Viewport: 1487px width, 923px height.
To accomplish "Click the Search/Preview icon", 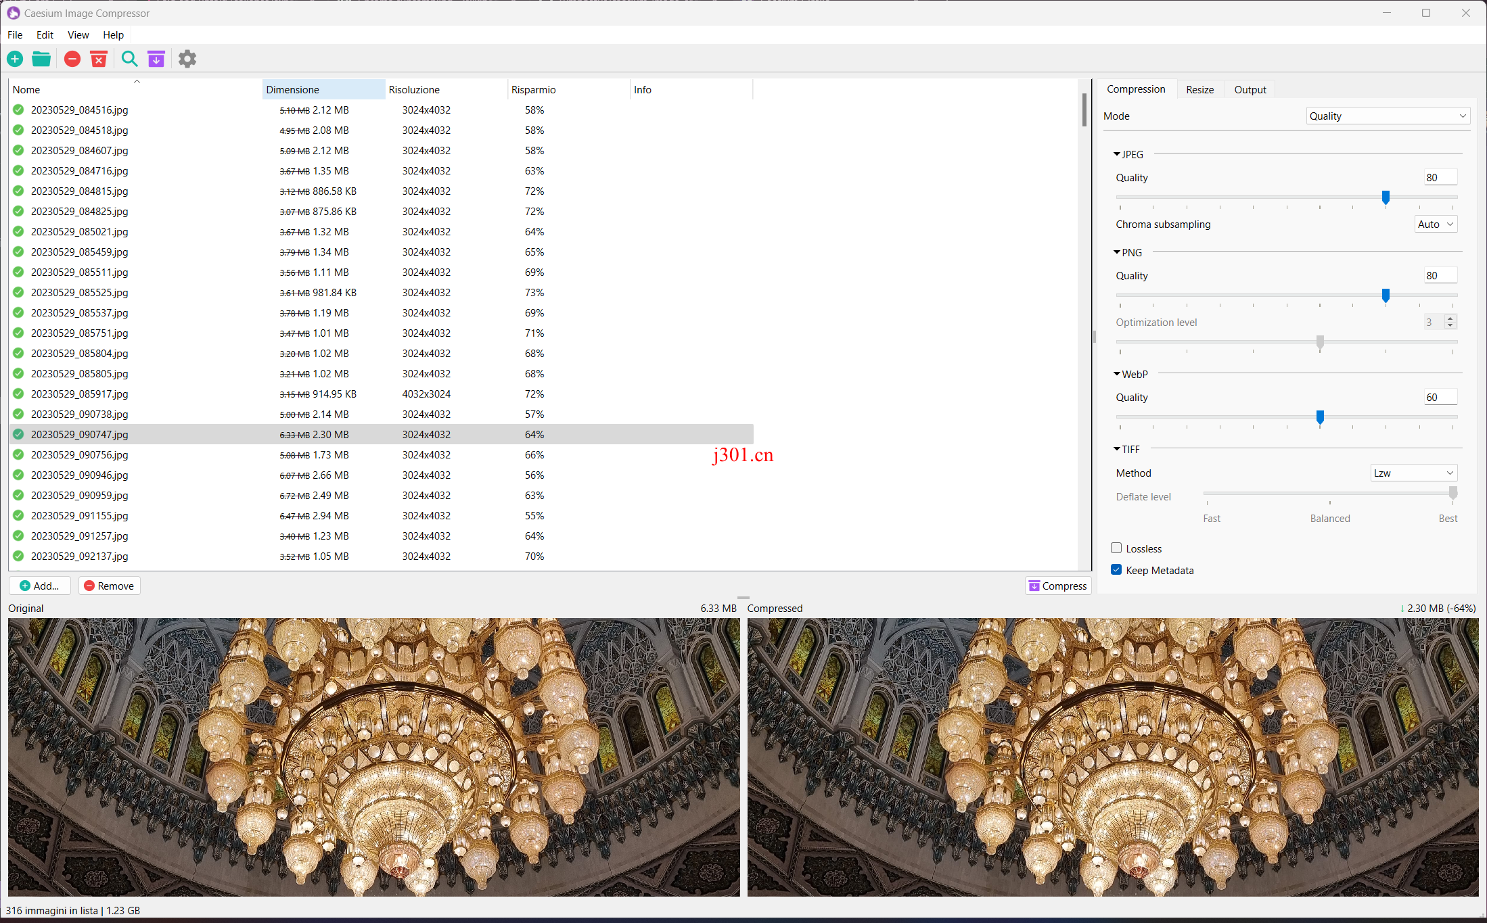I will 129,58.
